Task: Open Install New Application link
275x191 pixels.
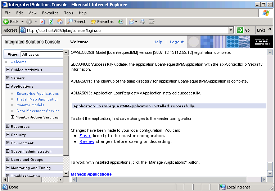Action: (37, 99)
